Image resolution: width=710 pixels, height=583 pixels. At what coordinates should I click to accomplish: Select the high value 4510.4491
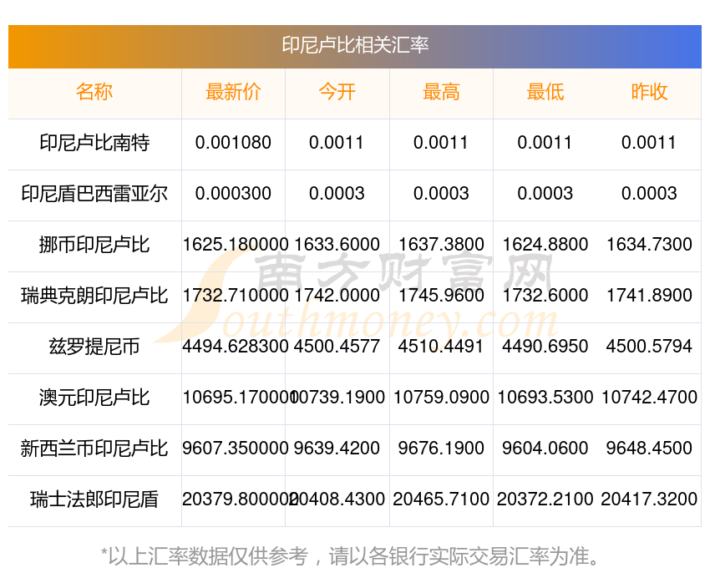click(441, 347)
